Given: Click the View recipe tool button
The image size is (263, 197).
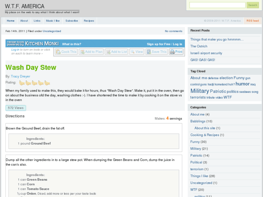Looking at the screenshot, I should (137, 52).
